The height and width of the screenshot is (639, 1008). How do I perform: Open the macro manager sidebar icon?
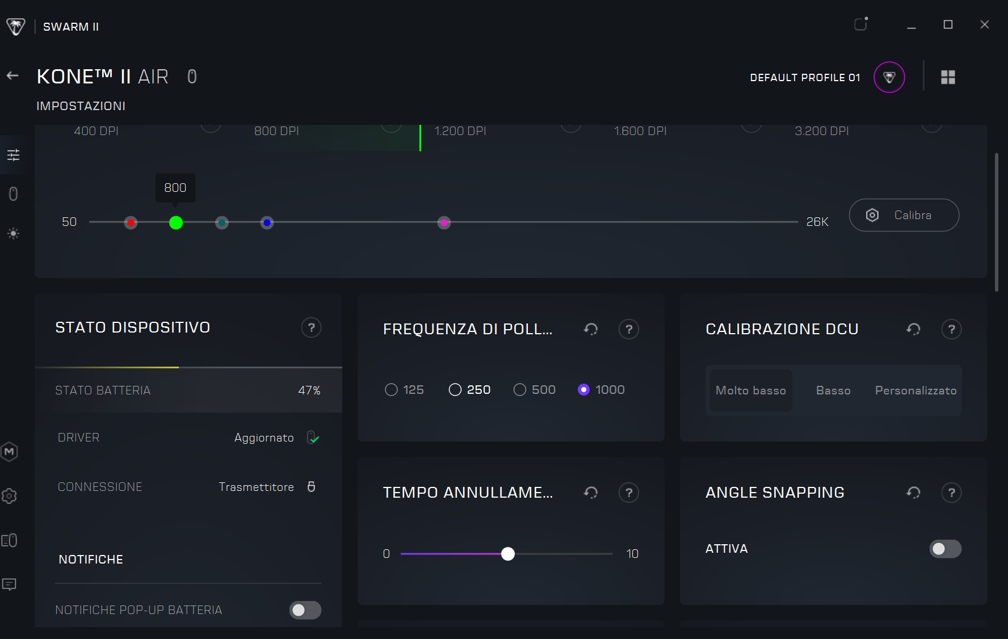[x=9, y=452]
